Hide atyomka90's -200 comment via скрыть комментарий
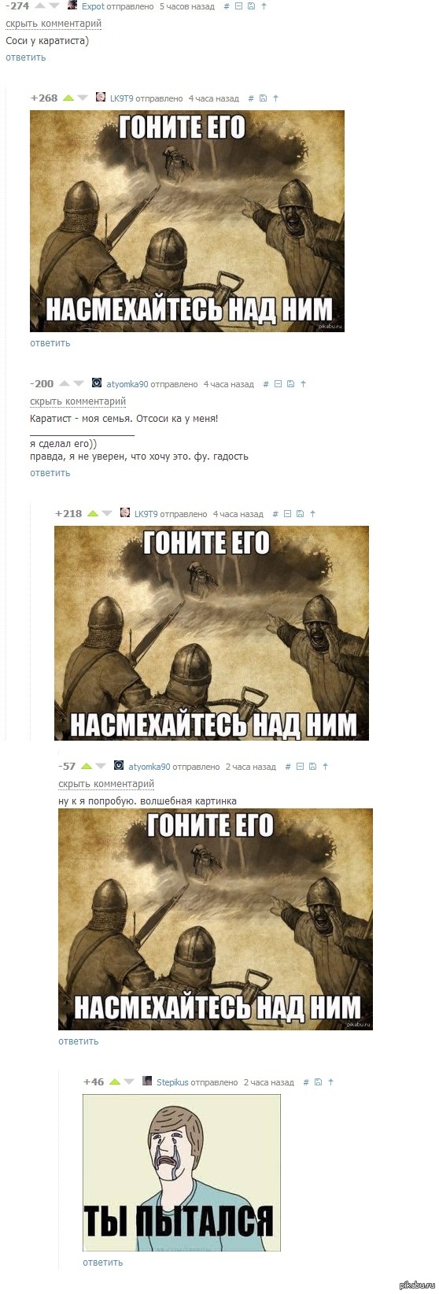Viewport: 439px width, 1294px height. [78, 401]
